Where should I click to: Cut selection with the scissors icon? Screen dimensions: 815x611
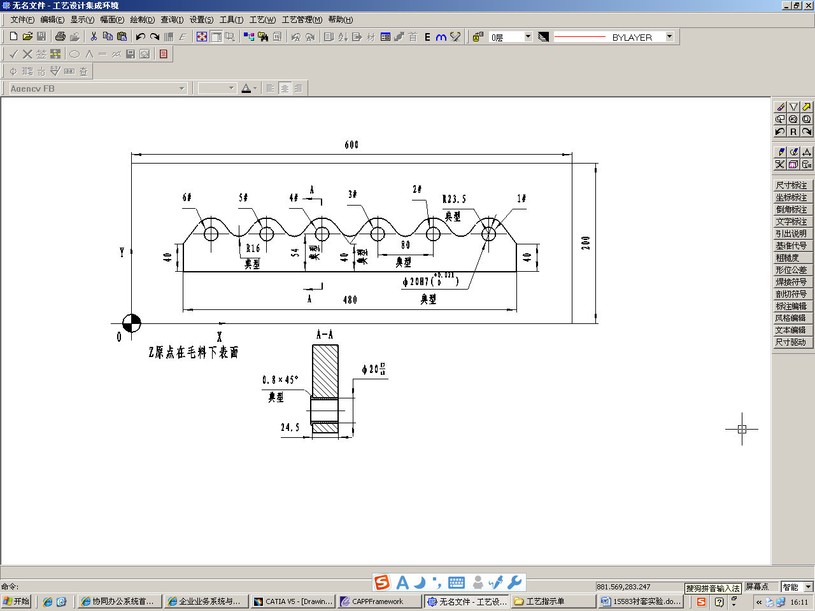pos(94,37)
